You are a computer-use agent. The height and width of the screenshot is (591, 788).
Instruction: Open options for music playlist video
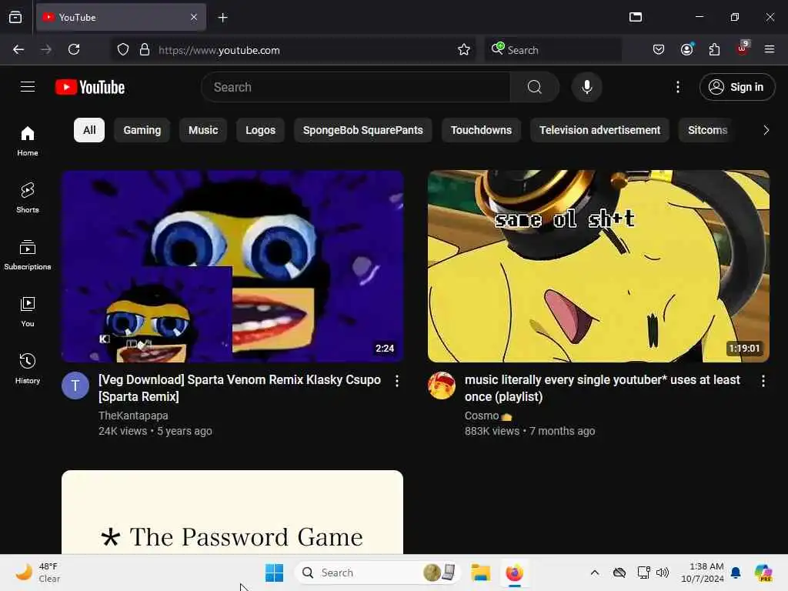tap(763, 381)
